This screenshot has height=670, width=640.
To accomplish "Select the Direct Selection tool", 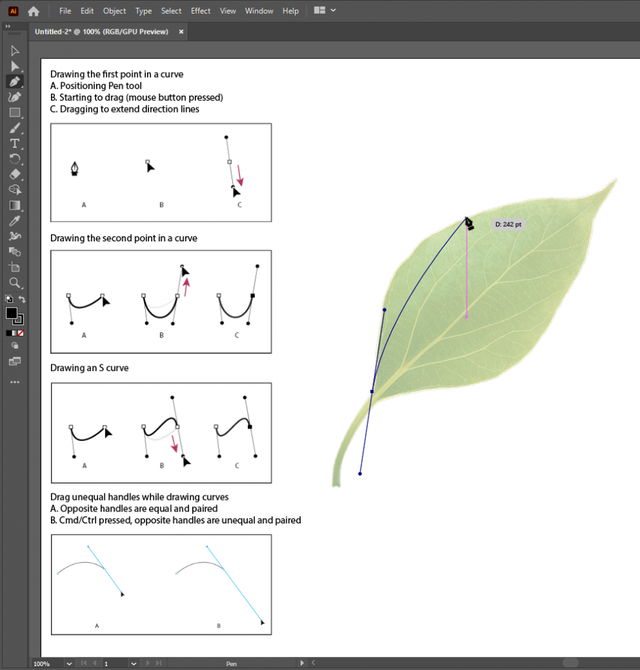I will tap(15, 66).
